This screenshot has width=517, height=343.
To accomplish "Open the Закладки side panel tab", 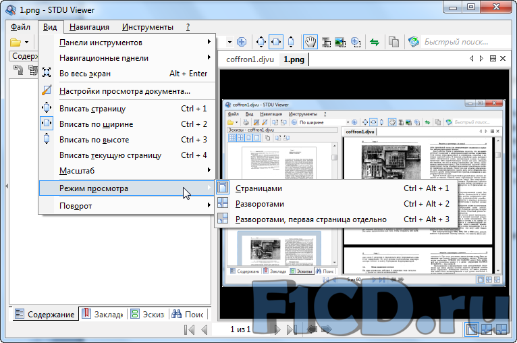I will click(x=103, y=314).
